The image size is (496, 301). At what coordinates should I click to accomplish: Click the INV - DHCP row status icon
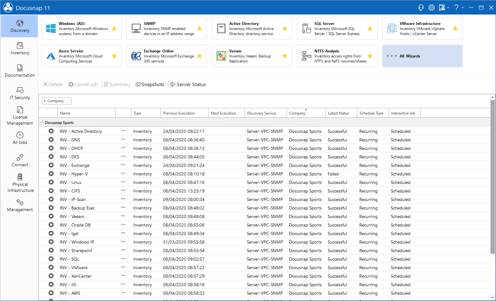click(x=51, y=148)
